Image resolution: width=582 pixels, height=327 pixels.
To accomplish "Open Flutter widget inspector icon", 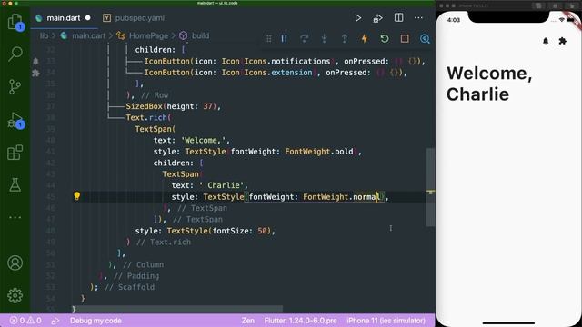I will click(x=425, y=38).
